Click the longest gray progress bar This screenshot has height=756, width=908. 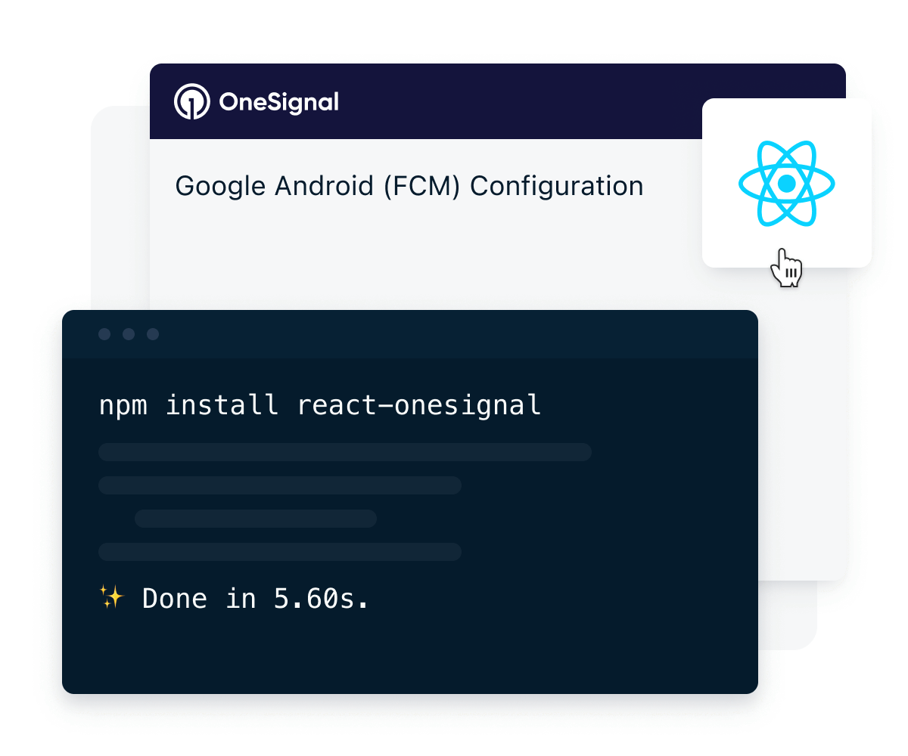(344, 451)
